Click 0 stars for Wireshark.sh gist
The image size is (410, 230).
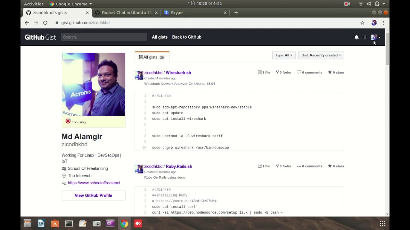(x=336, y=73)
